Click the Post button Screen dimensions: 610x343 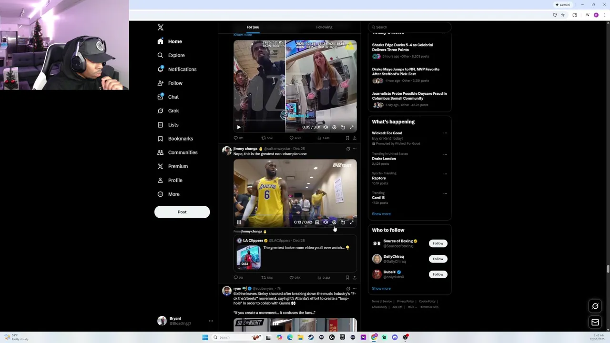tap(182, 212)
